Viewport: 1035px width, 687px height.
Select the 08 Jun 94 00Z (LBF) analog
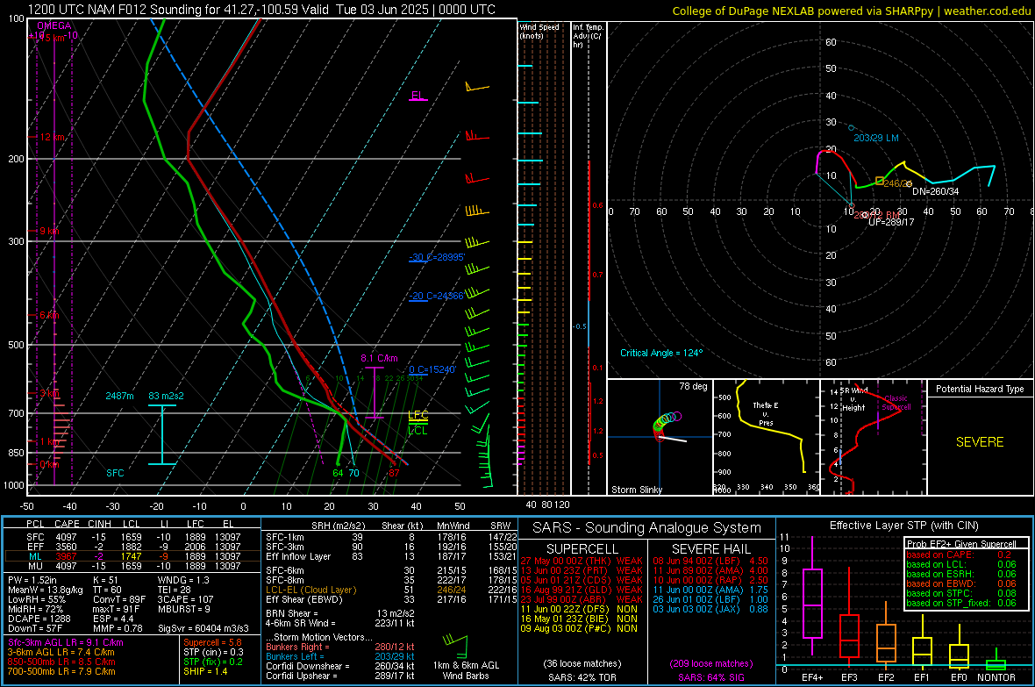710,561
